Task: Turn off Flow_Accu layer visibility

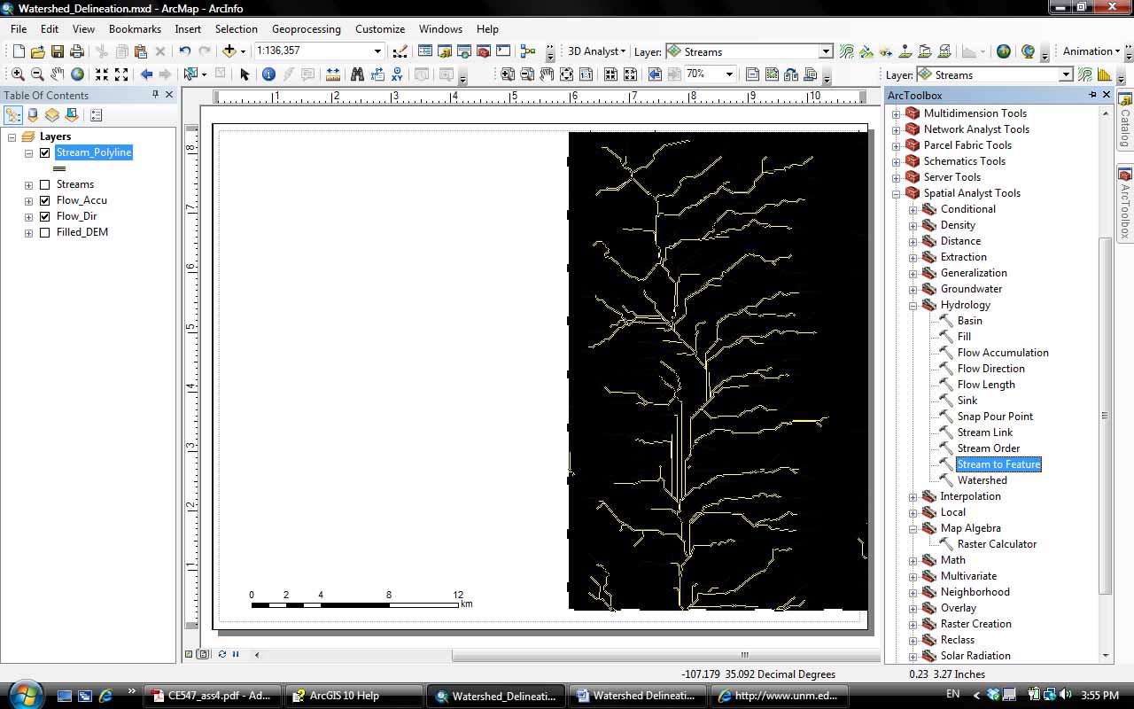Action: tap(45, 200)
